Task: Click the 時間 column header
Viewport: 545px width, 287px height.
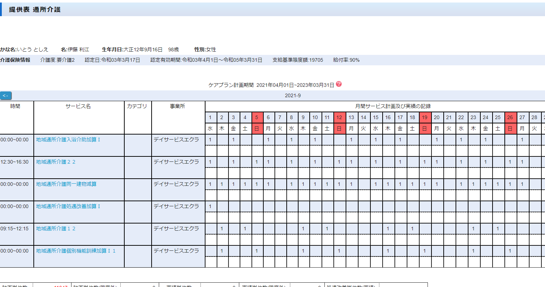Action: (x=15, y=106)
